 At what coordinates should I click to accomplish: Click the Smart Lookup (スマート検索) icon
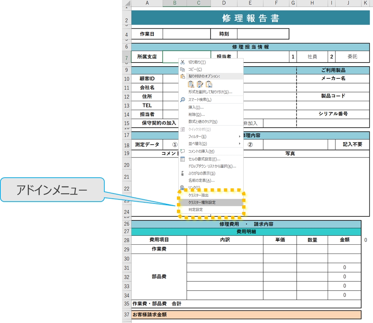(182, 100)
